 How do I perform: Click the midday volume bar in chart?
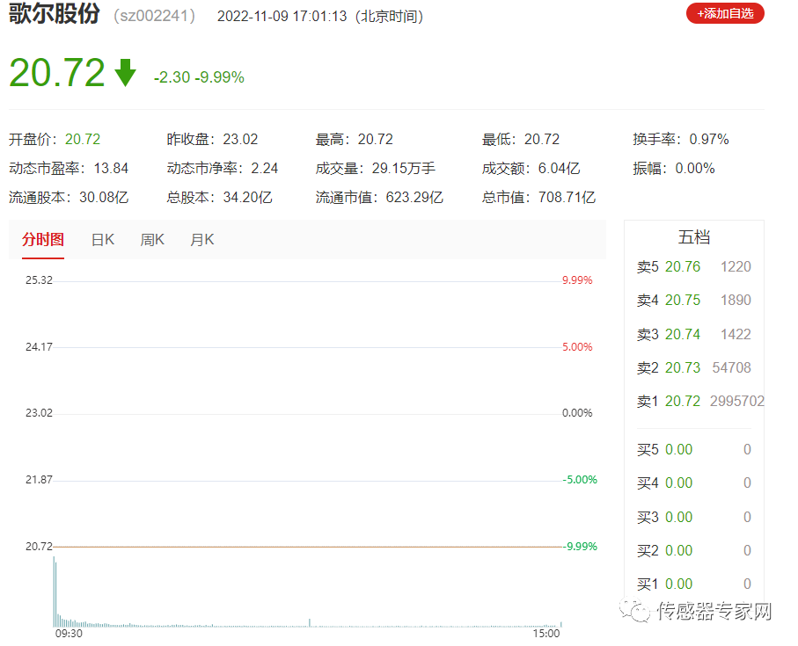click(x=310, y=623)
